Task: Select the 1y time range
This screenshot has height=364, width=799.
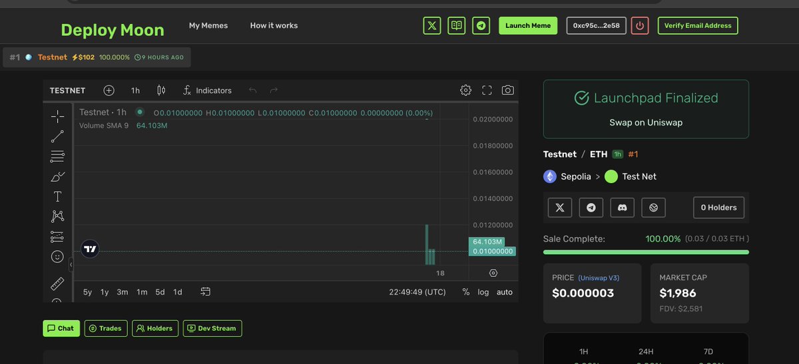Action: (x=105, y=291)
